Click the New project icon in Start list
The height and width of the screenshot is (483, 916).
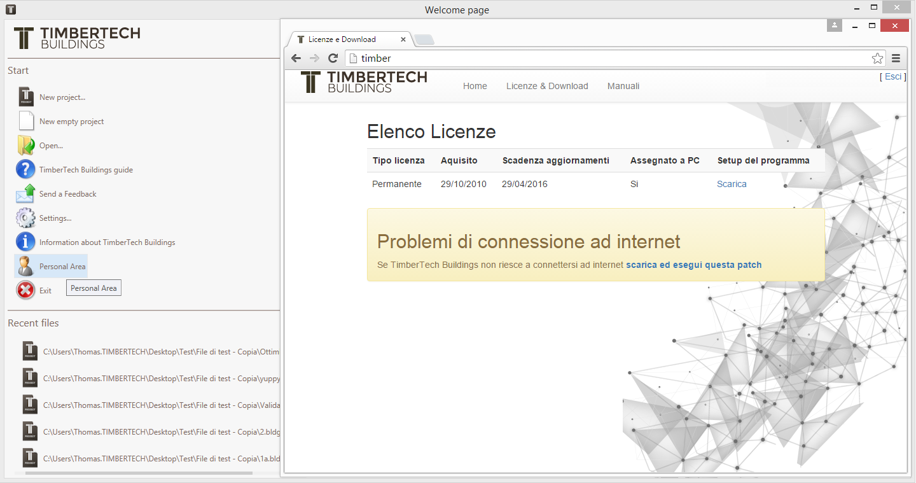26,97
